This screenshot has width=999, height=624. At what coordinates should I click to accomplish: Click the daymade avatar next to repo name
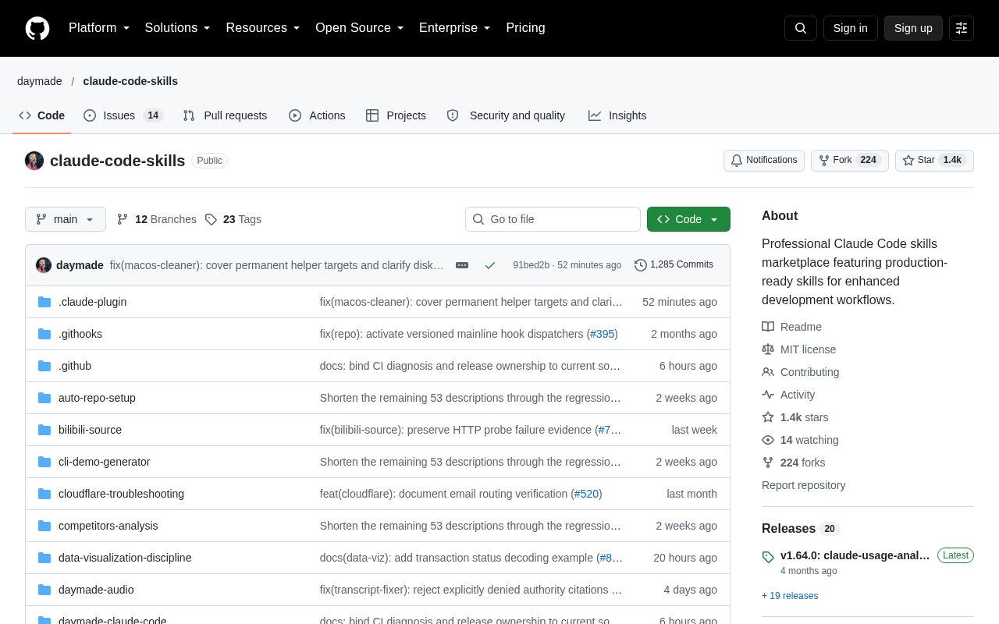34,161
